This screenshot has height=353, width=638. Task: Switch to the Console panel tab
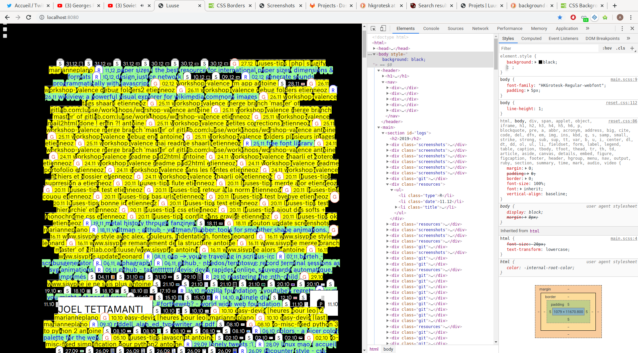431,29
